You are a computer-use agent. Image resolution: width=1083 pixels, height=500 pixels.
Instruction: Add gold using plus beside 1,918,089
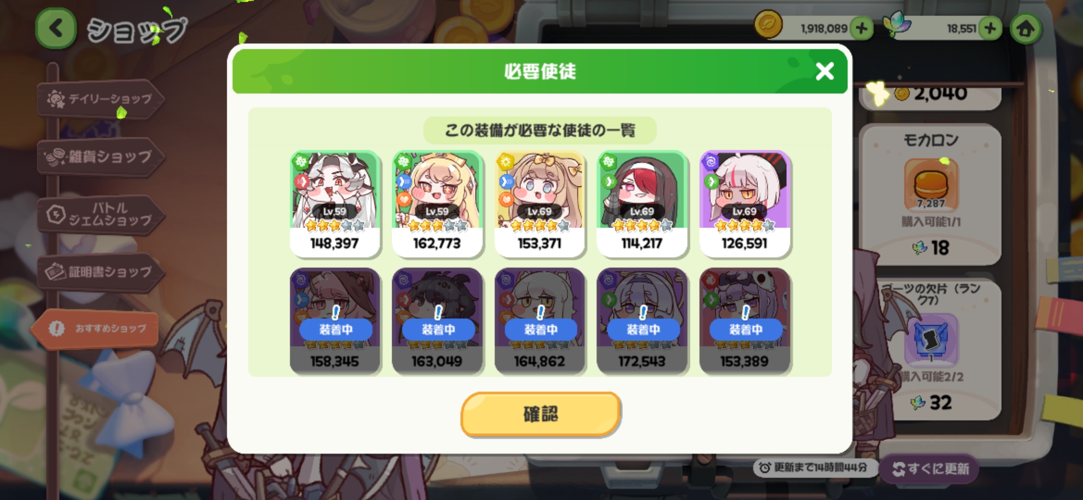click(x=862, y=28)
